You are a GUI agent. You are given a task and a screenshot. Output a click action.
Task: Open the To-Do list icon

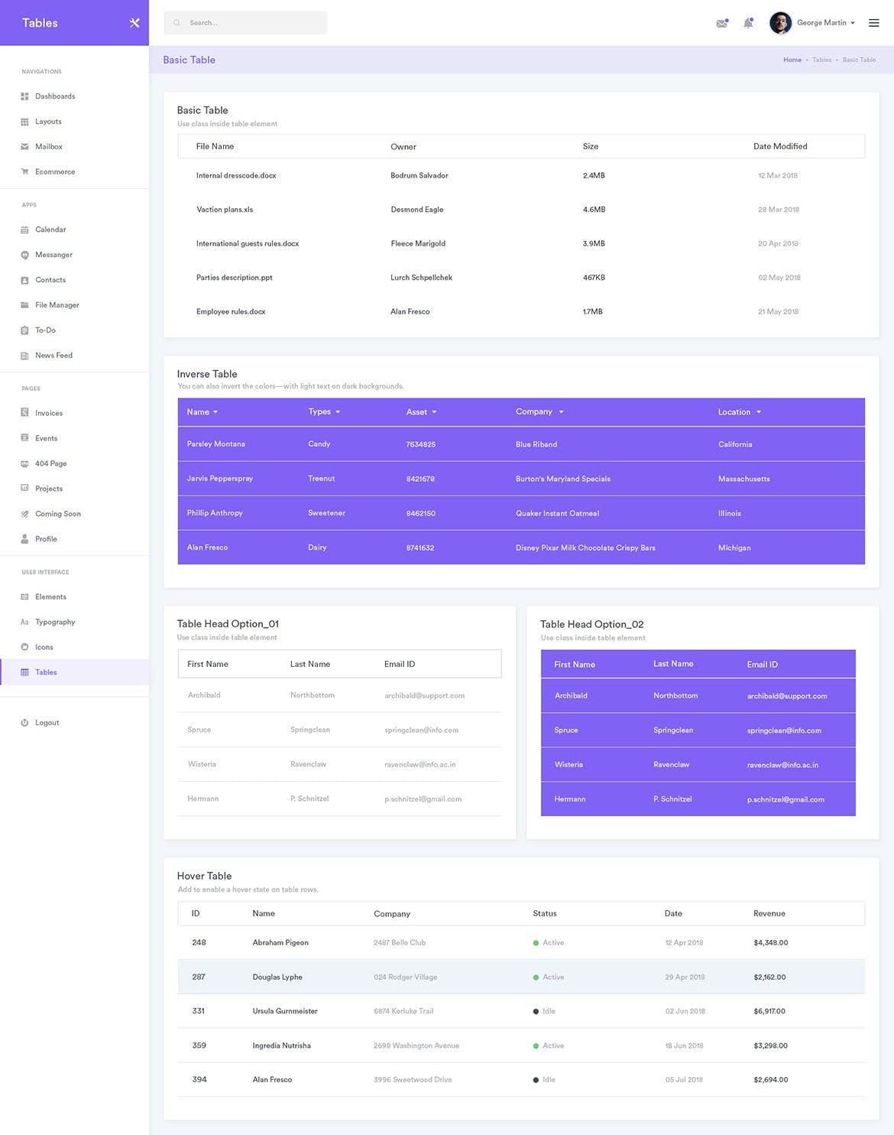[25, 330]
